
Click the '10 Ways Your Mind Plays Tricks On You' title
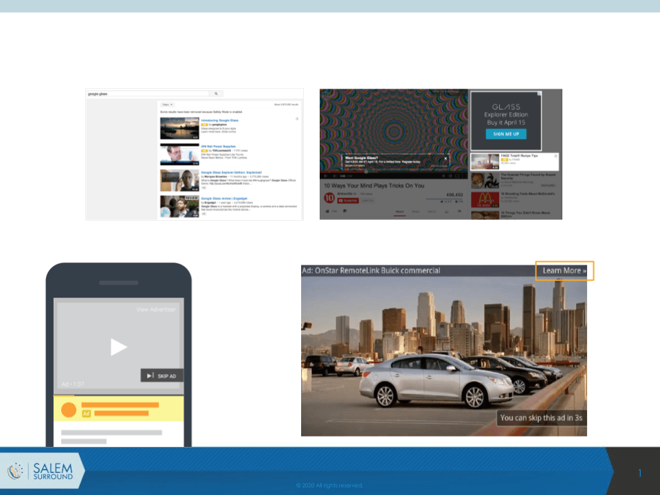pyautogui.click(x=374, y=186)
